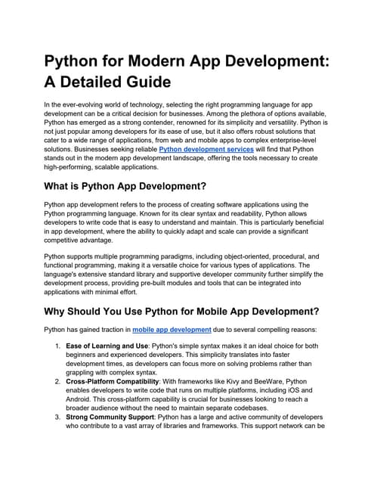
Task: Click the text 'competitive advantage.'
Action: click(79, 240)
